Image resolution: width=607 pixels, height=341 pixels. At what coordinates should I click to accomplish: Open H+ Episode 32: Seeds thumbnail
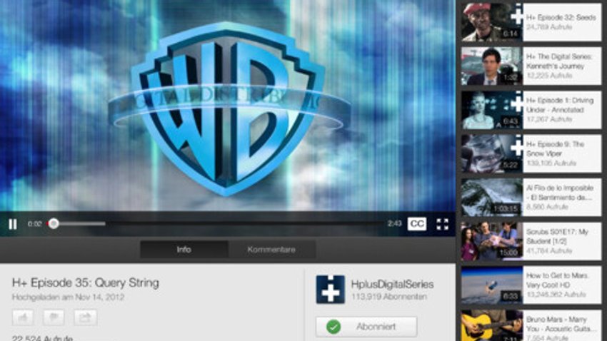(x=491, y=21)
